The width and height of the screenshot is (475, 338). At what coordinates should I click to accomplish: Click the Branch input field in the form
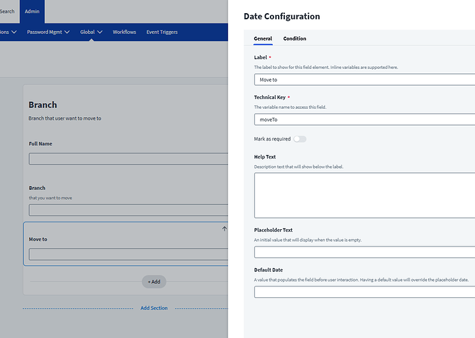pos(129,210)
